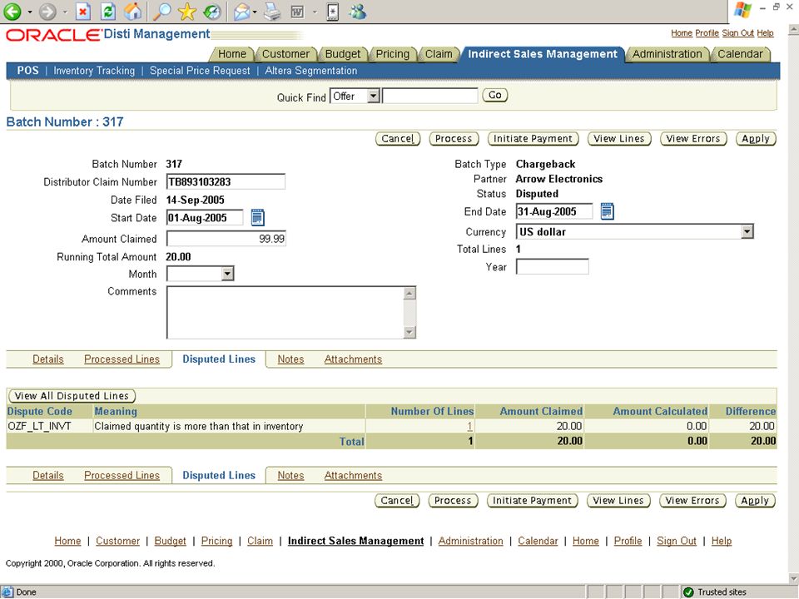This screenshot has width=799, height=599.
Task: Click Comments scrollbar down arrow
Action: point(409,332)
